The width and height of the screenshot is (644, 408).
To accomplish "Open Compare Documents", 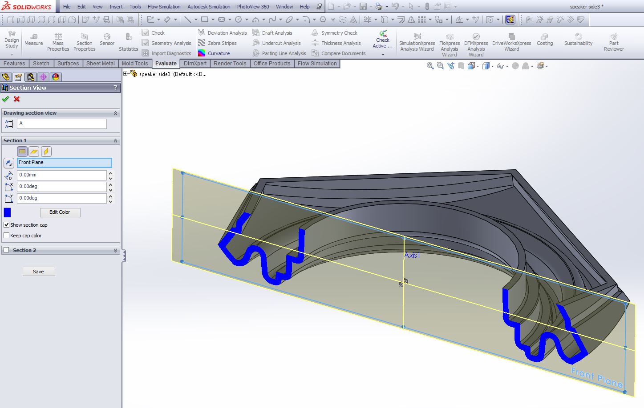I will pyautogui.click(x=338, y=53).
